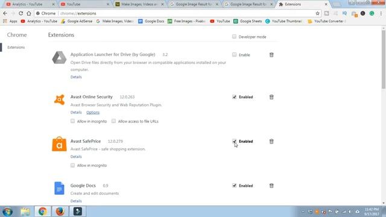Open the YouTube Converter bookmark folder

pyautogui.click(x=327, y=21)
